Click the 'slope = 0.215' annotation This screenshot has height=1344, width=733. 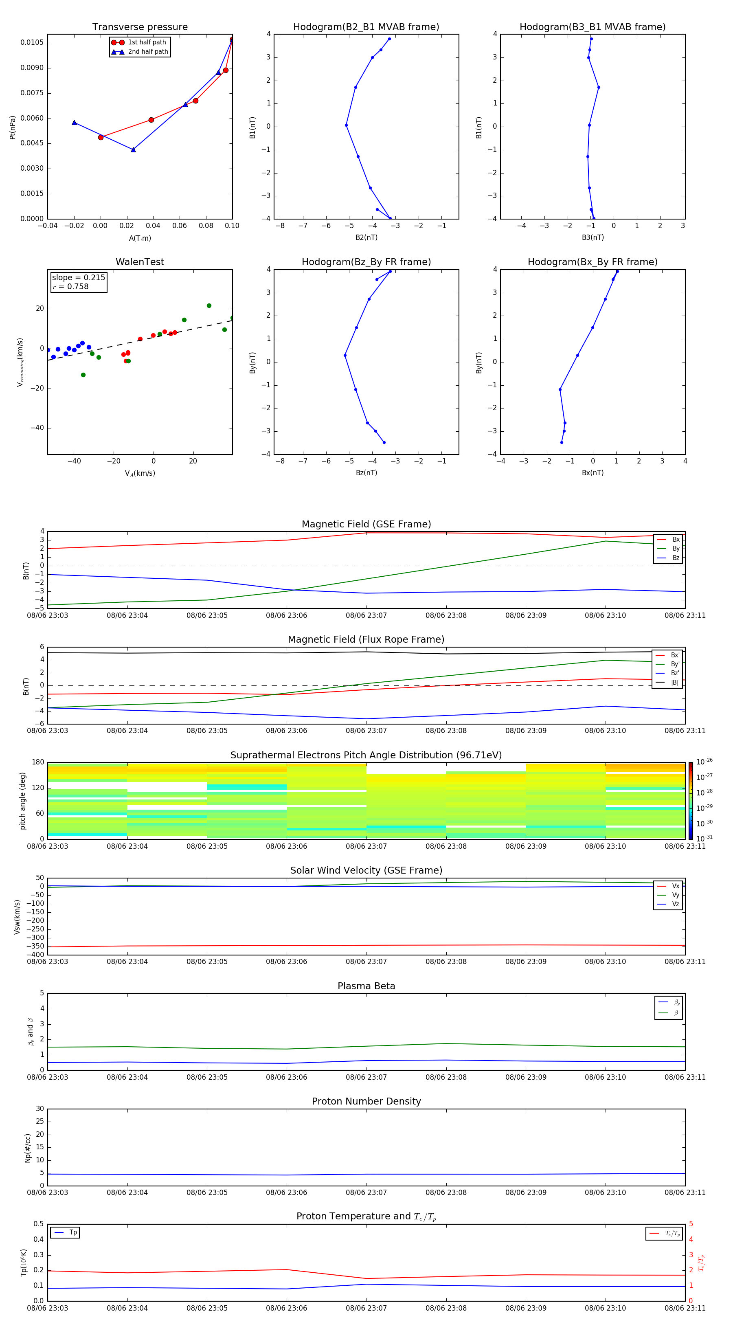pyautogui.click(x=79, y=278)
